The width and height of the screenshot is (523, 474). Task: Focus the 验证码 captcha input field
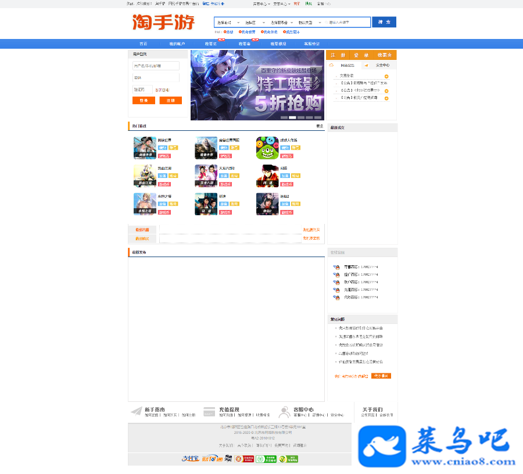click(x=142, y=90)
